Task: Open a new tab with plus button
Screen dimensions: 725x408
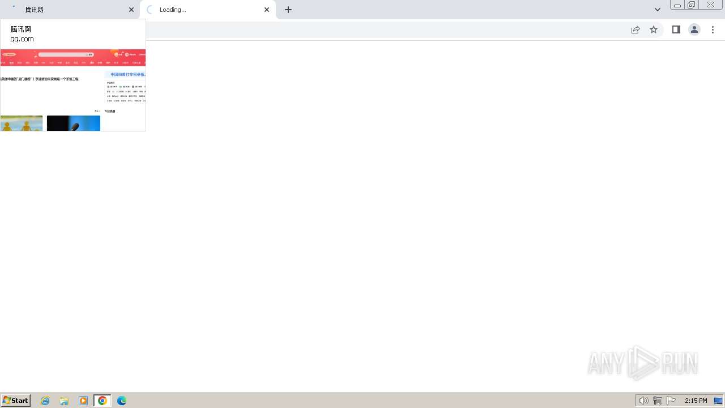Action: (288, 10)
